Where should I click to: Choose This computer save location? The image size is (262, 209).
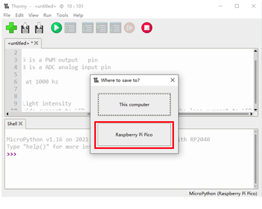coord(134,104)
